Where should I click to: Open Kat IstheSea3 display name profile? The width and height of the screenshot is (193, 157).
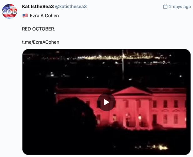click(x=38, y=7)
